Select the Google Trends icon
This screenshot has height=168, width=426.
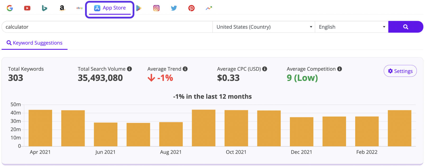point(209,8)
